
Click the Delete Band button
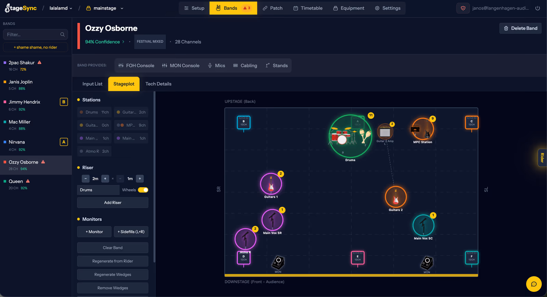(520, 28)
